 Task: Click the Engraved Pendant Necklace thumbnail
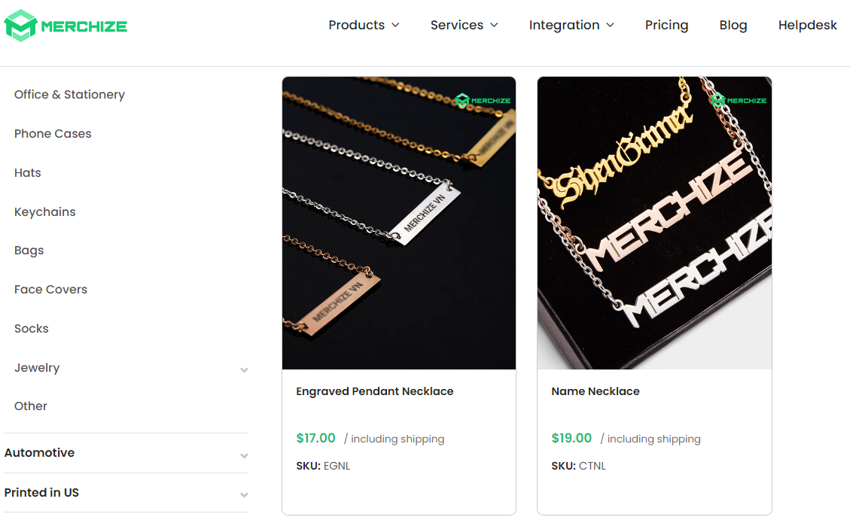(398, 222)
